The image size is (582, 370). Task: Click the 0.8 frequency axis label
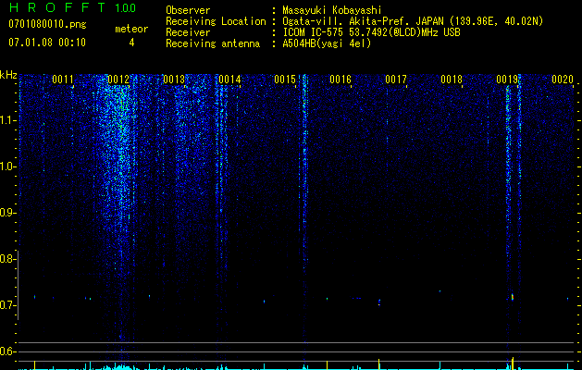(x=8, y=259)
